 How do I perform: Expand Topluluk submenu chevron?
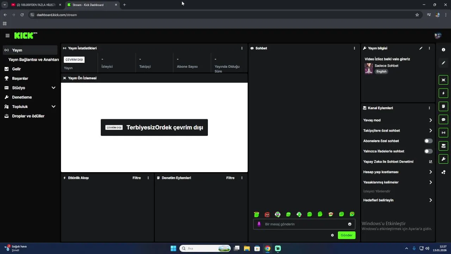point(54,107)
